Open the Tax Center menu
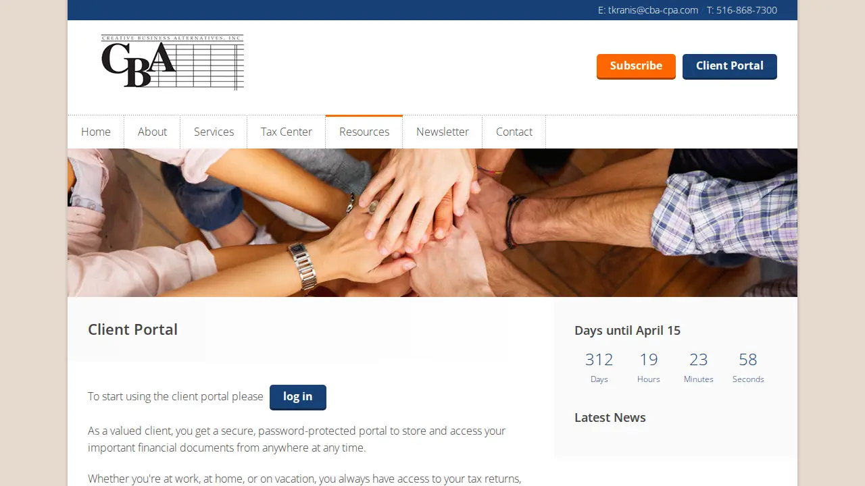 287,132
